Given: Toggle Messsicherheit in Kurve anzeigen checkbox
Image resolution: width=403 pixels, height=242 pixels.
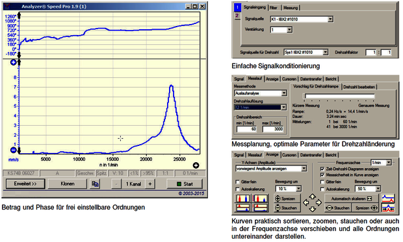Looking at the screenshot, I should [322, 175].
